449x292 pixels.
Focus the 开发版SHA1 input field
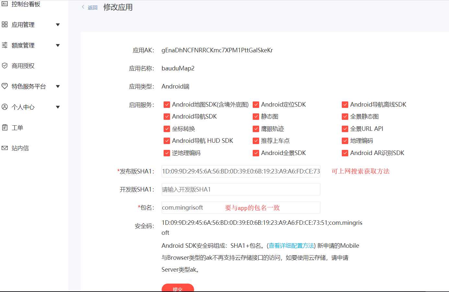[x=241, y=189]
